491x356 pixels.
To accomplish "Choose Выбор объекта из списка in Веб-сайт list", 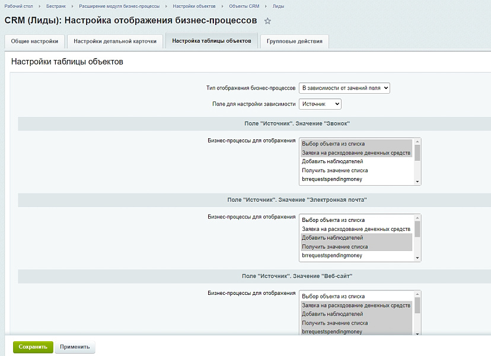I will click(x=333, y=297).
